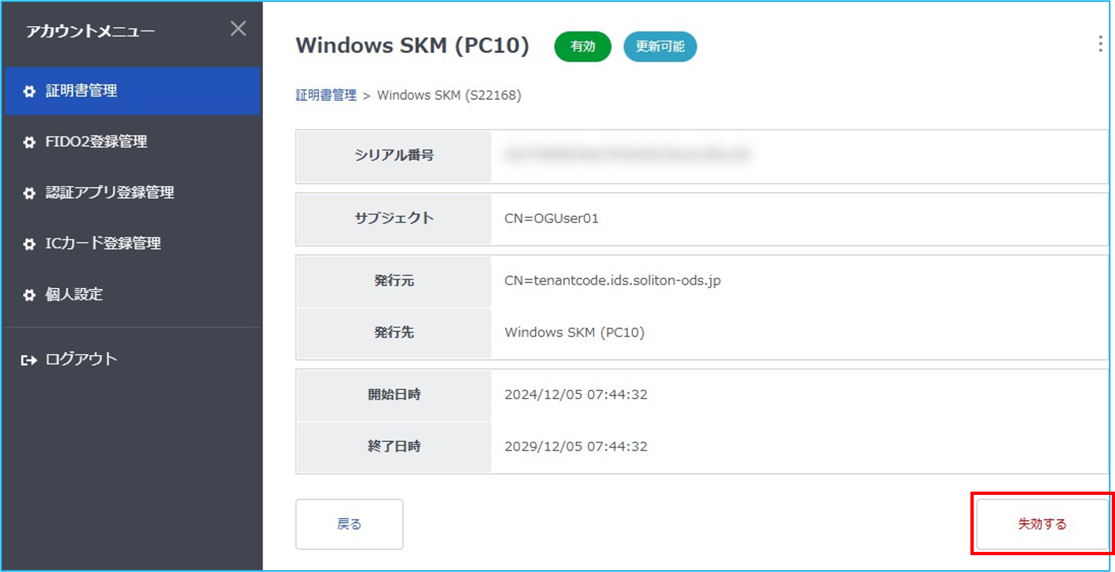Open 個人設定 menu item

click(132, 294)
